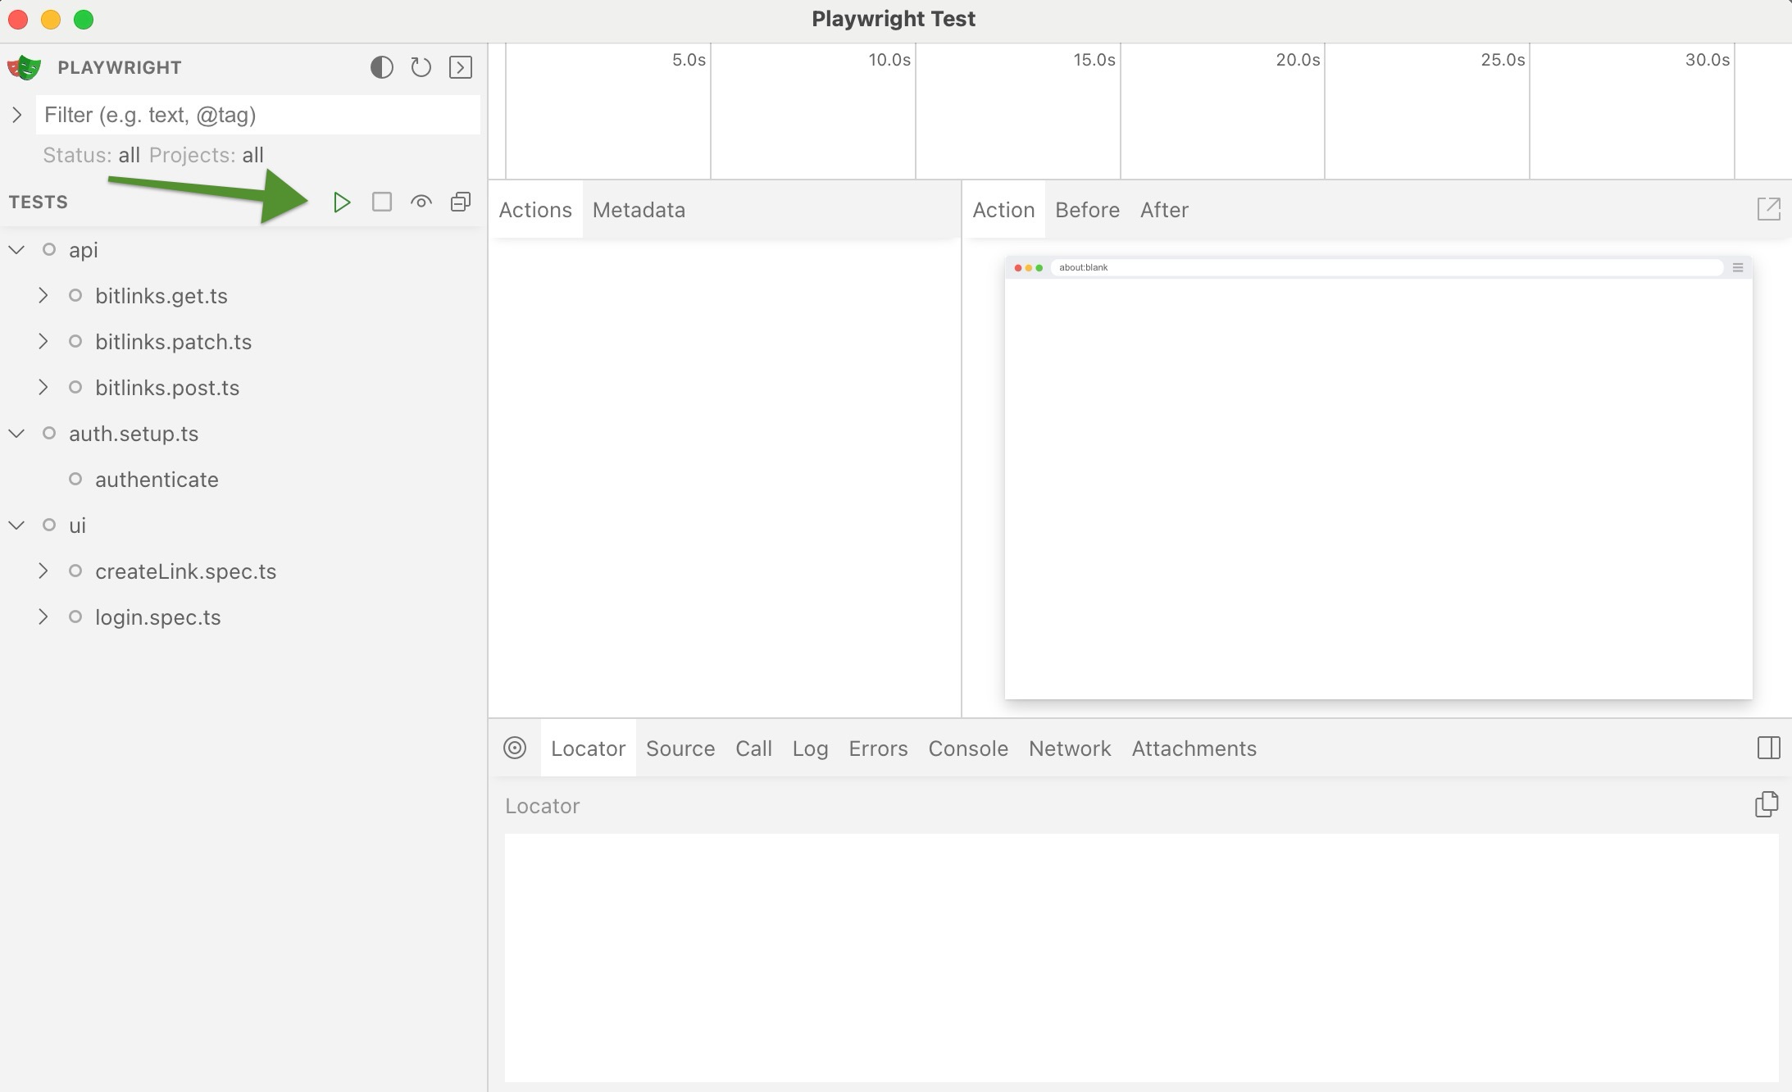Run all tests with play button
This screenshot has width=1792, height=1092.
pyautogui.click(x=342, y=202)
